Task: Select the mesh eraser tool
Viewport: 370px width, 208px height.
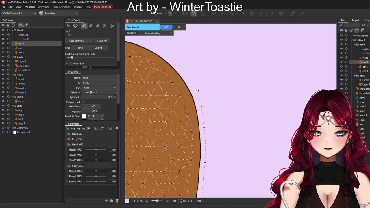Action: (x=98, y=26)
